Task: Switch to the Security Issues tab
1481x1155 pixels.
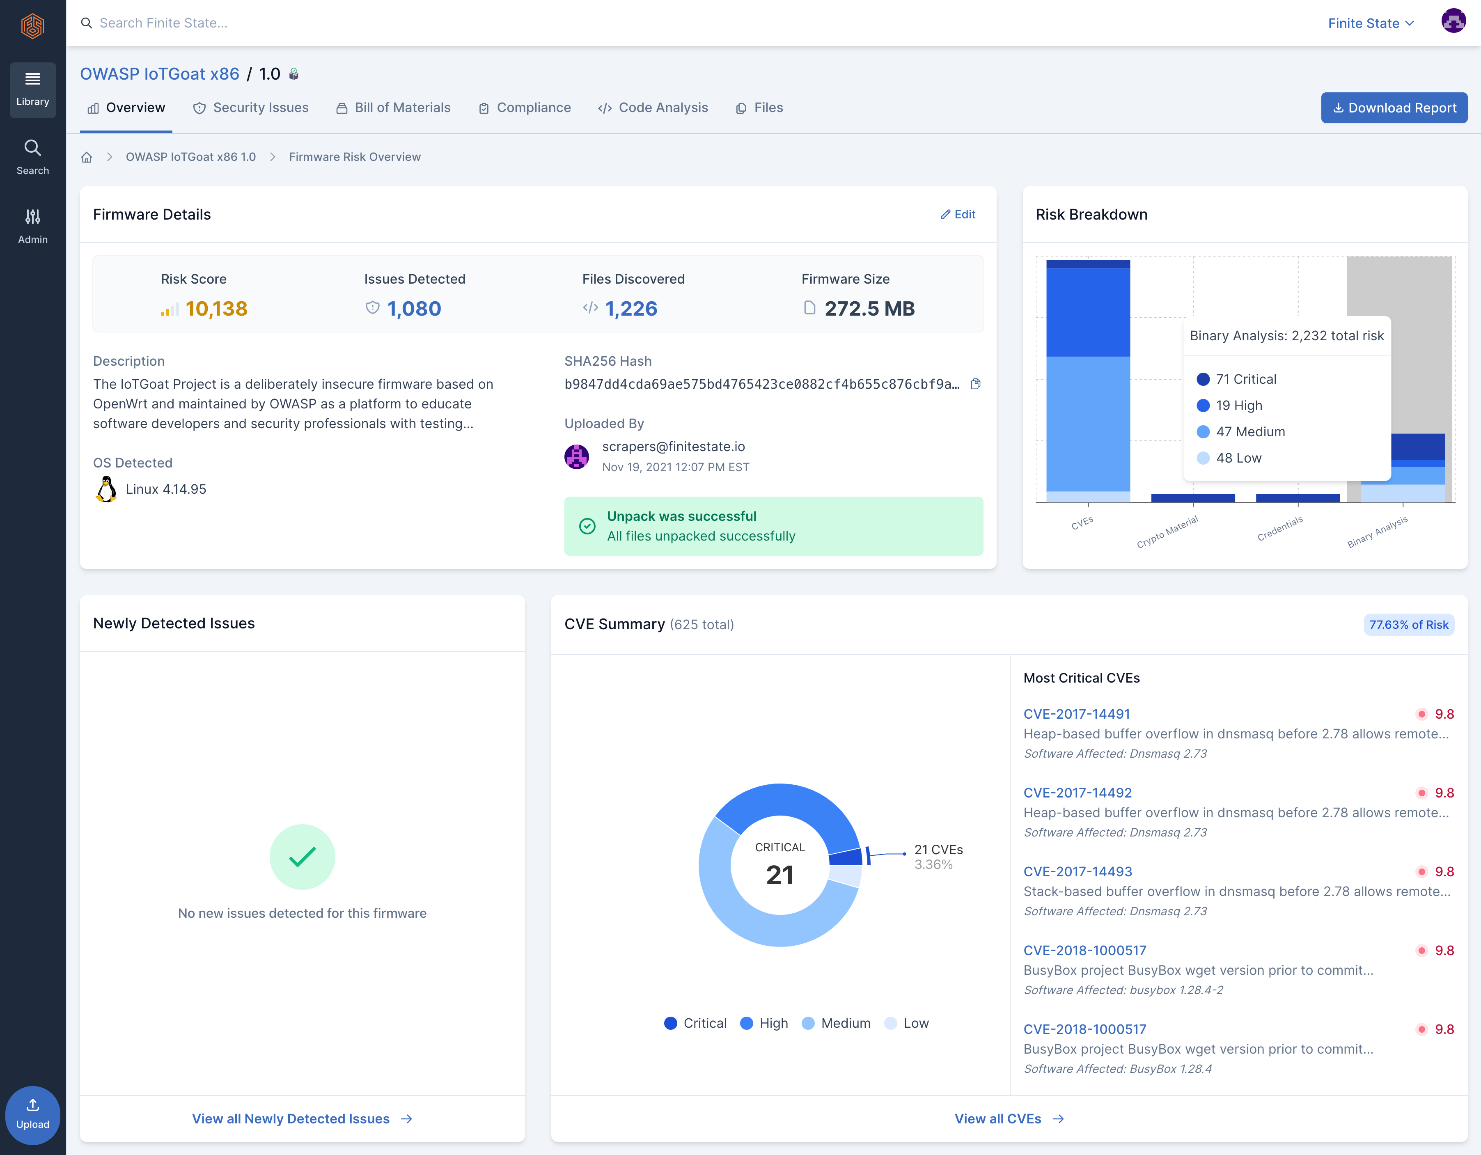Action: (251, 108)
